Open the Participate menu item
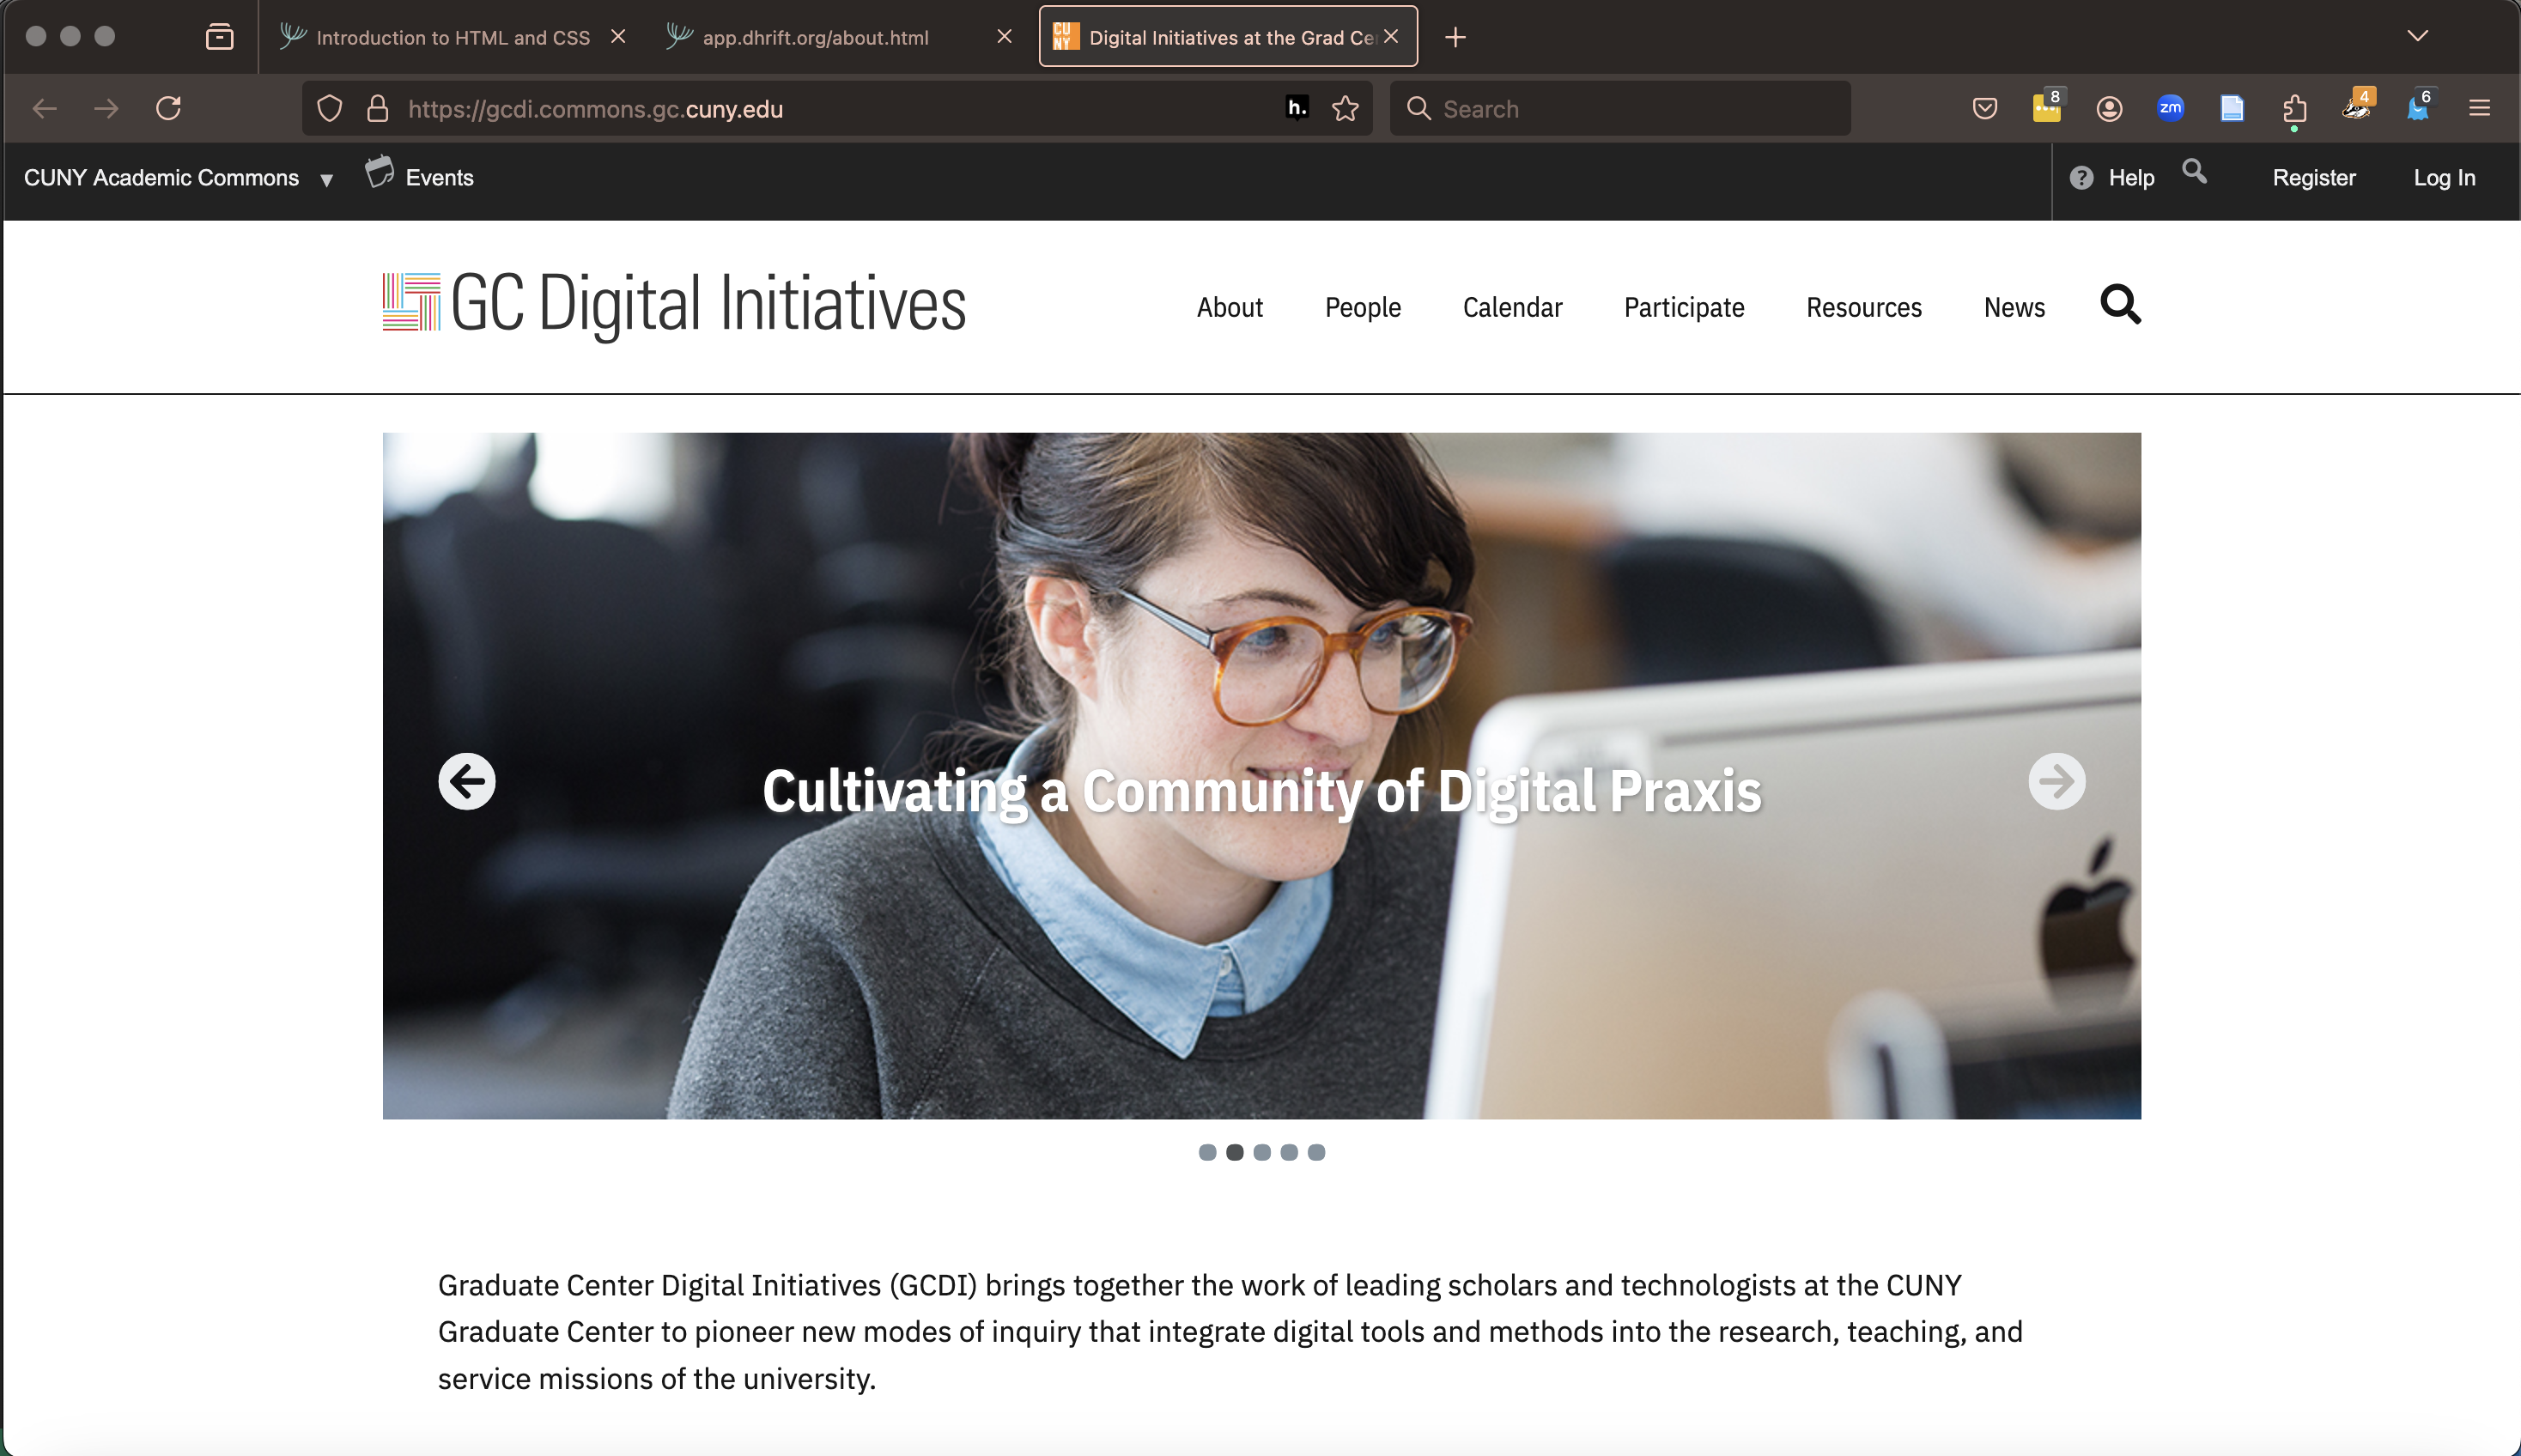 coord(1683,307)
